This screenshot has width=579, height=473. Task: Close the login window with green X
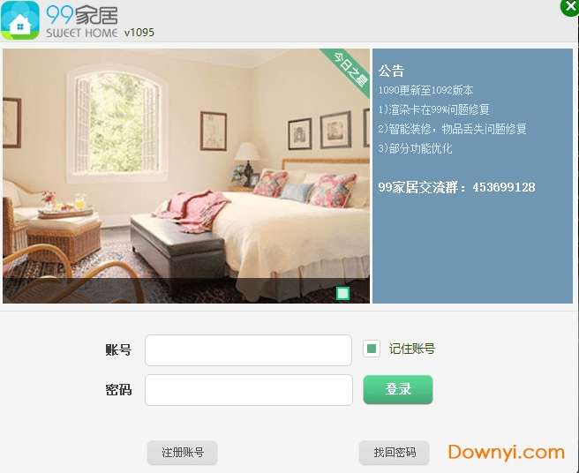(570, 7)
